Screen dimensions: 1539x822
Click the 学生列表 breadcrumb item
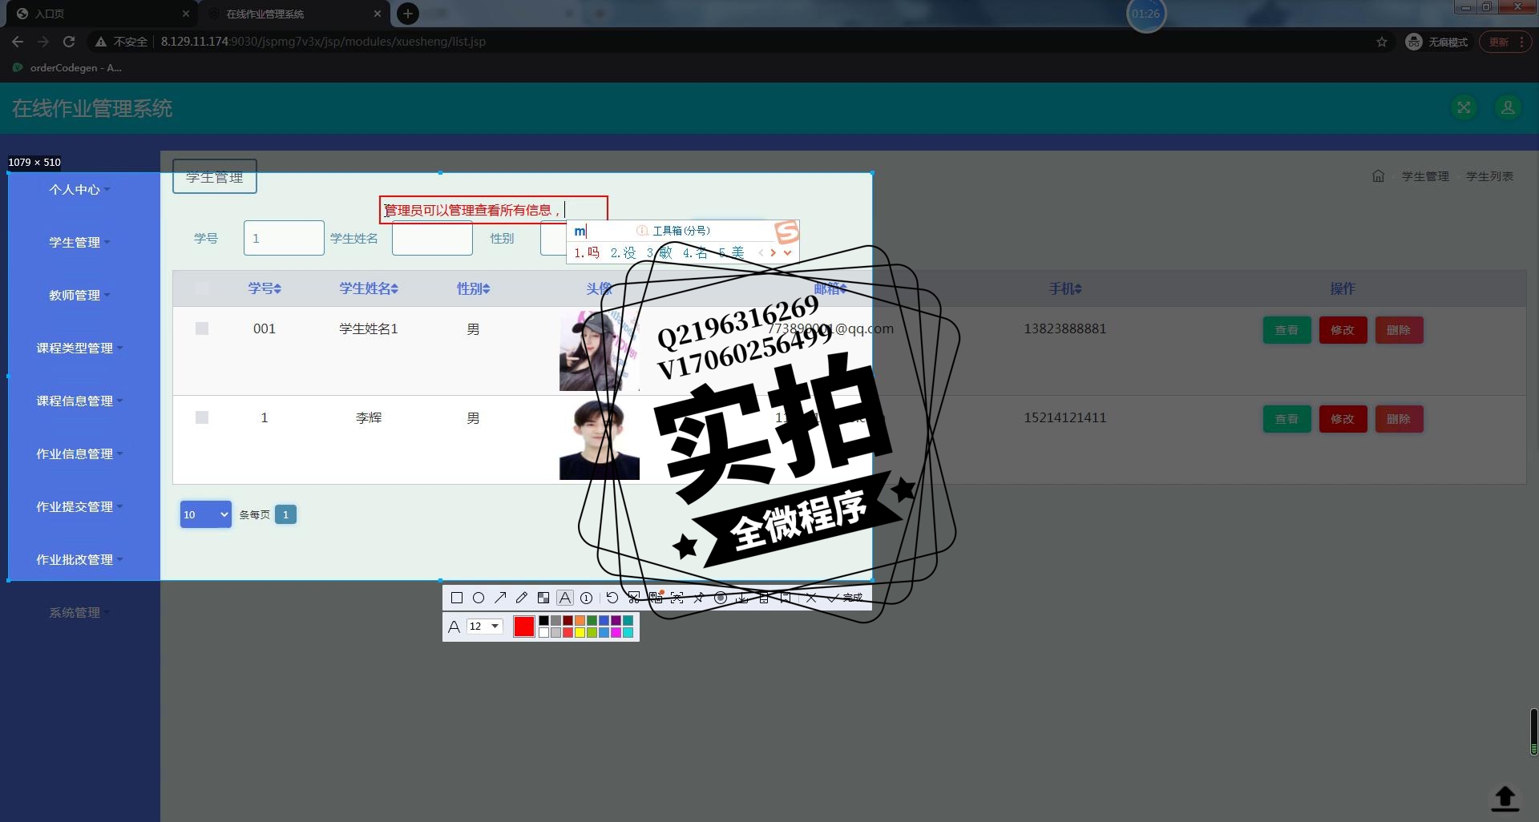pos(1489,176)
